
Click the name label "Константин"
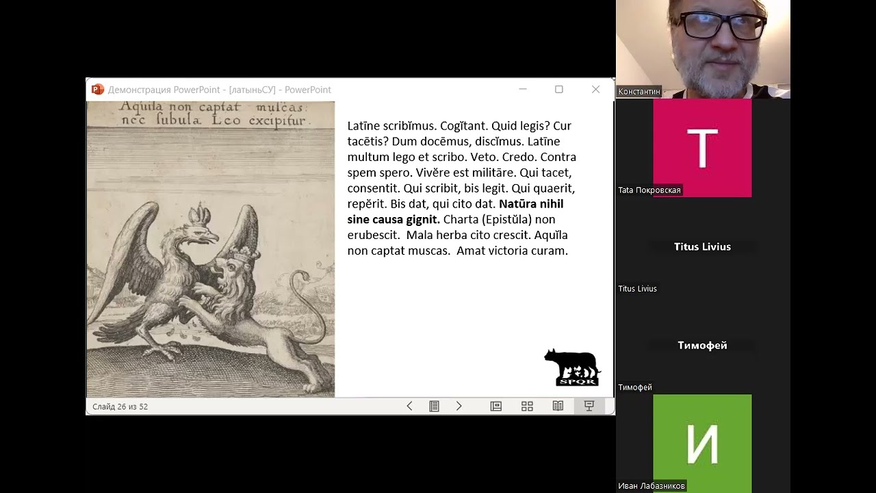point(639,92)
